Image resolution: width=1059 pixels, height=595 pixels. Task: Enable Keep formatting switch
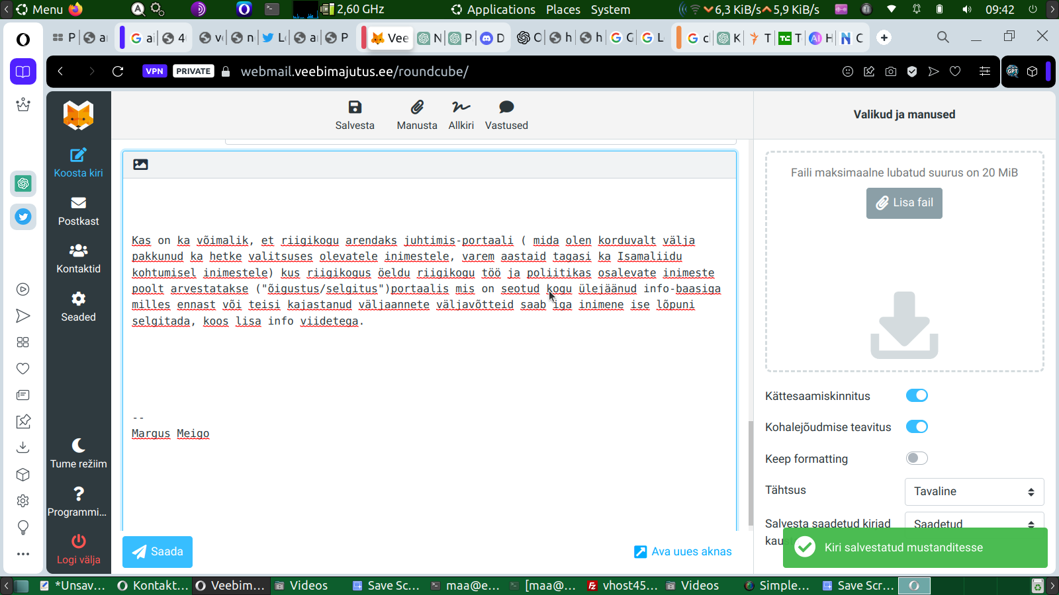tap(917, 458)
